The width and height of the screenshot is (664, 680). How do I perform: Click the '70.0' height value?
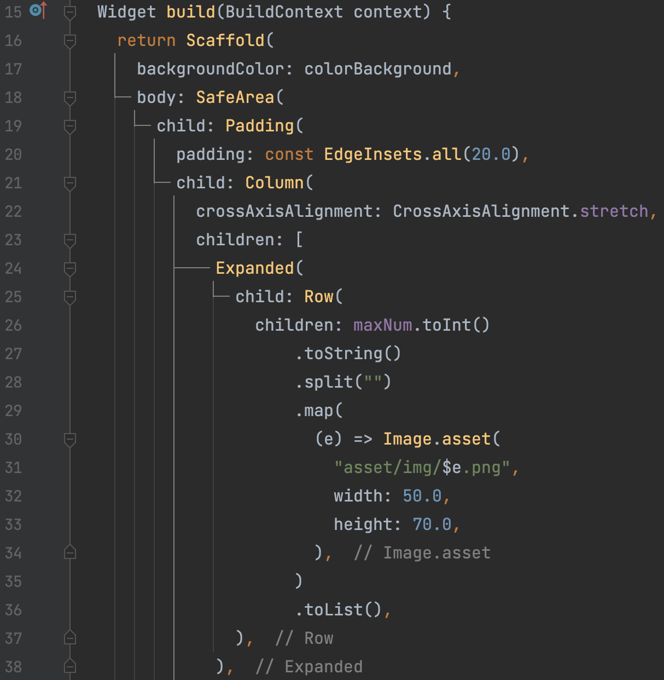(x=432, y=525)
